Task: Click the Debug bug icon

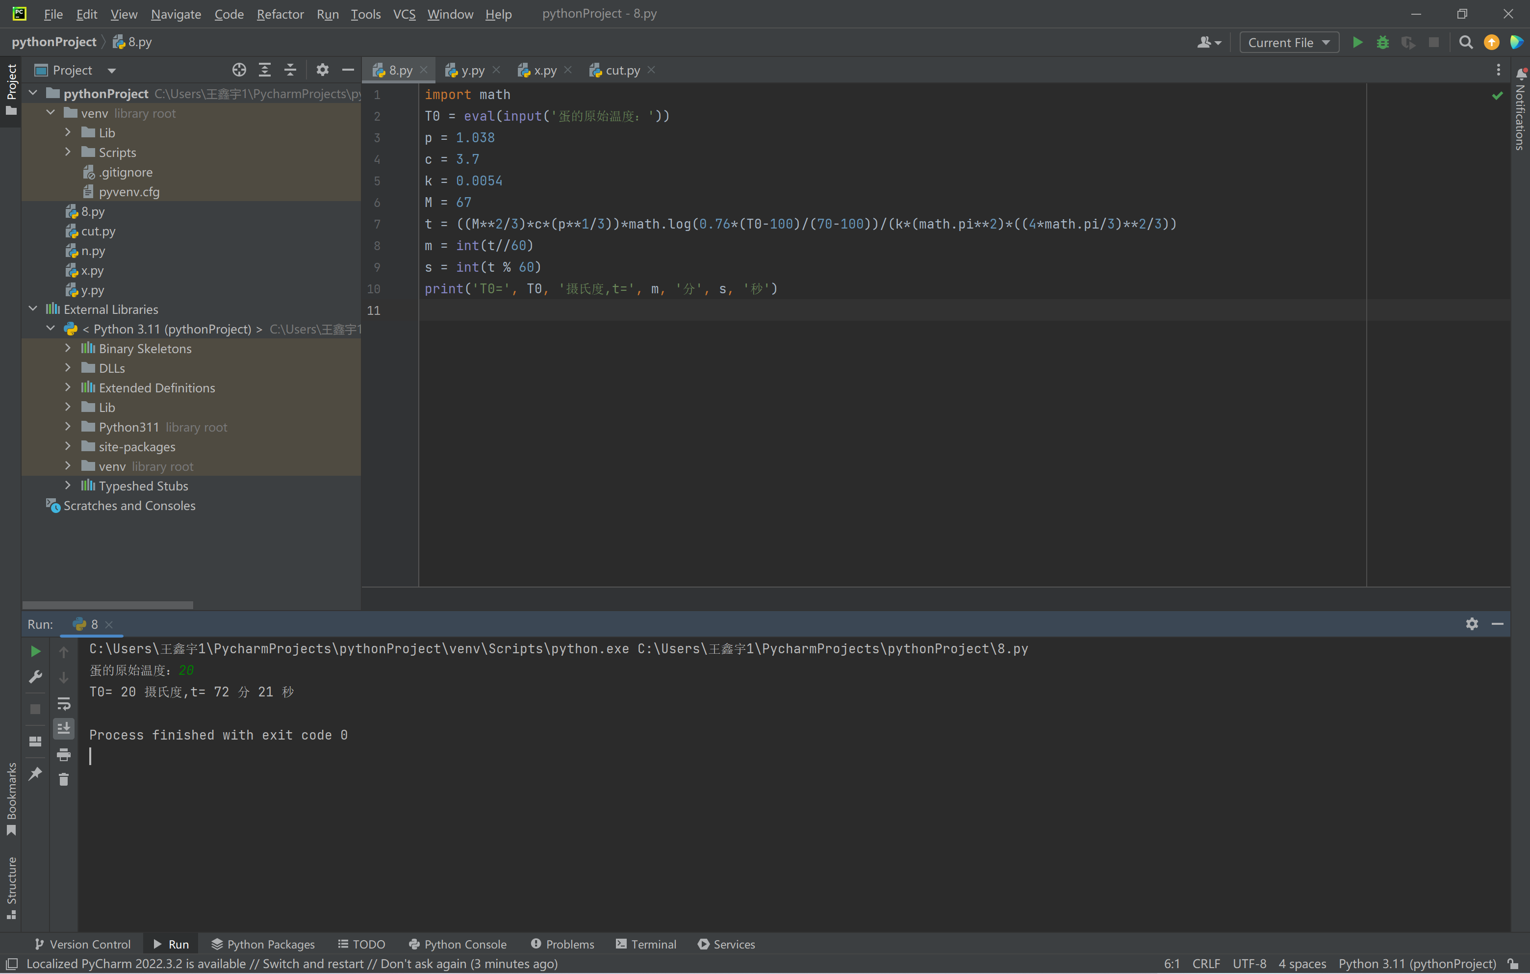Action: [1382, 43]
